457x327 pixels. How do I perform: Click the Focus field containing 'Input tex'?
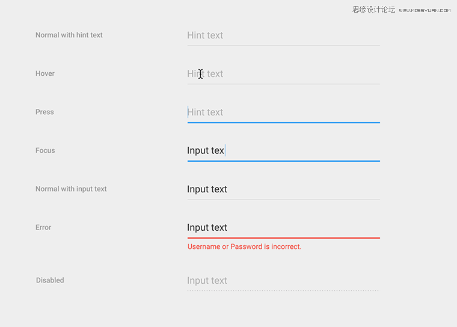click(x=284, y=152)
